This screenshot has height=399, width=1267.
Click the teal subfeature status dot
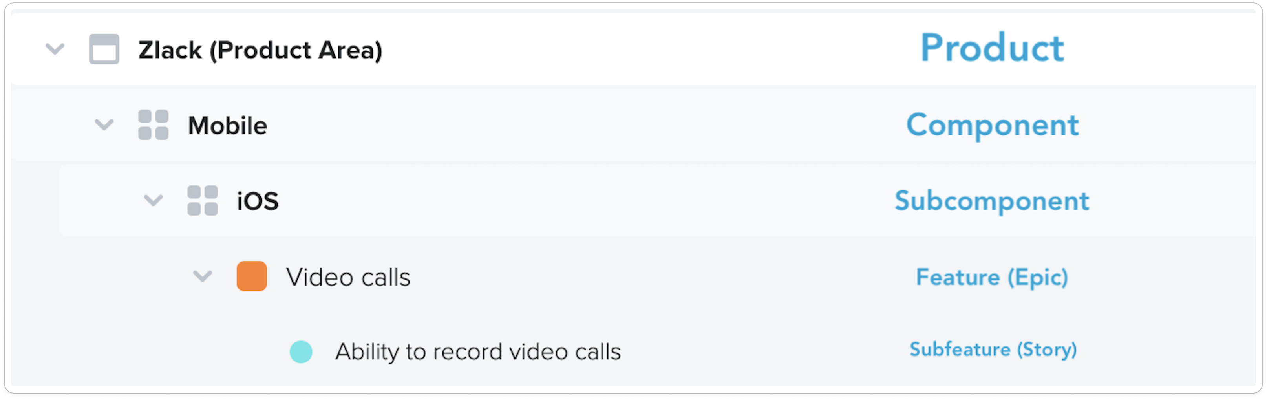(x=300, y=352)
